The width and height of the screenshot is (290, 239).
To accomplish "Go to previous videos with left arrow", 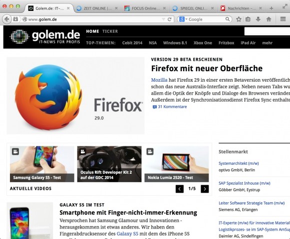I will (x=180, y=189).
